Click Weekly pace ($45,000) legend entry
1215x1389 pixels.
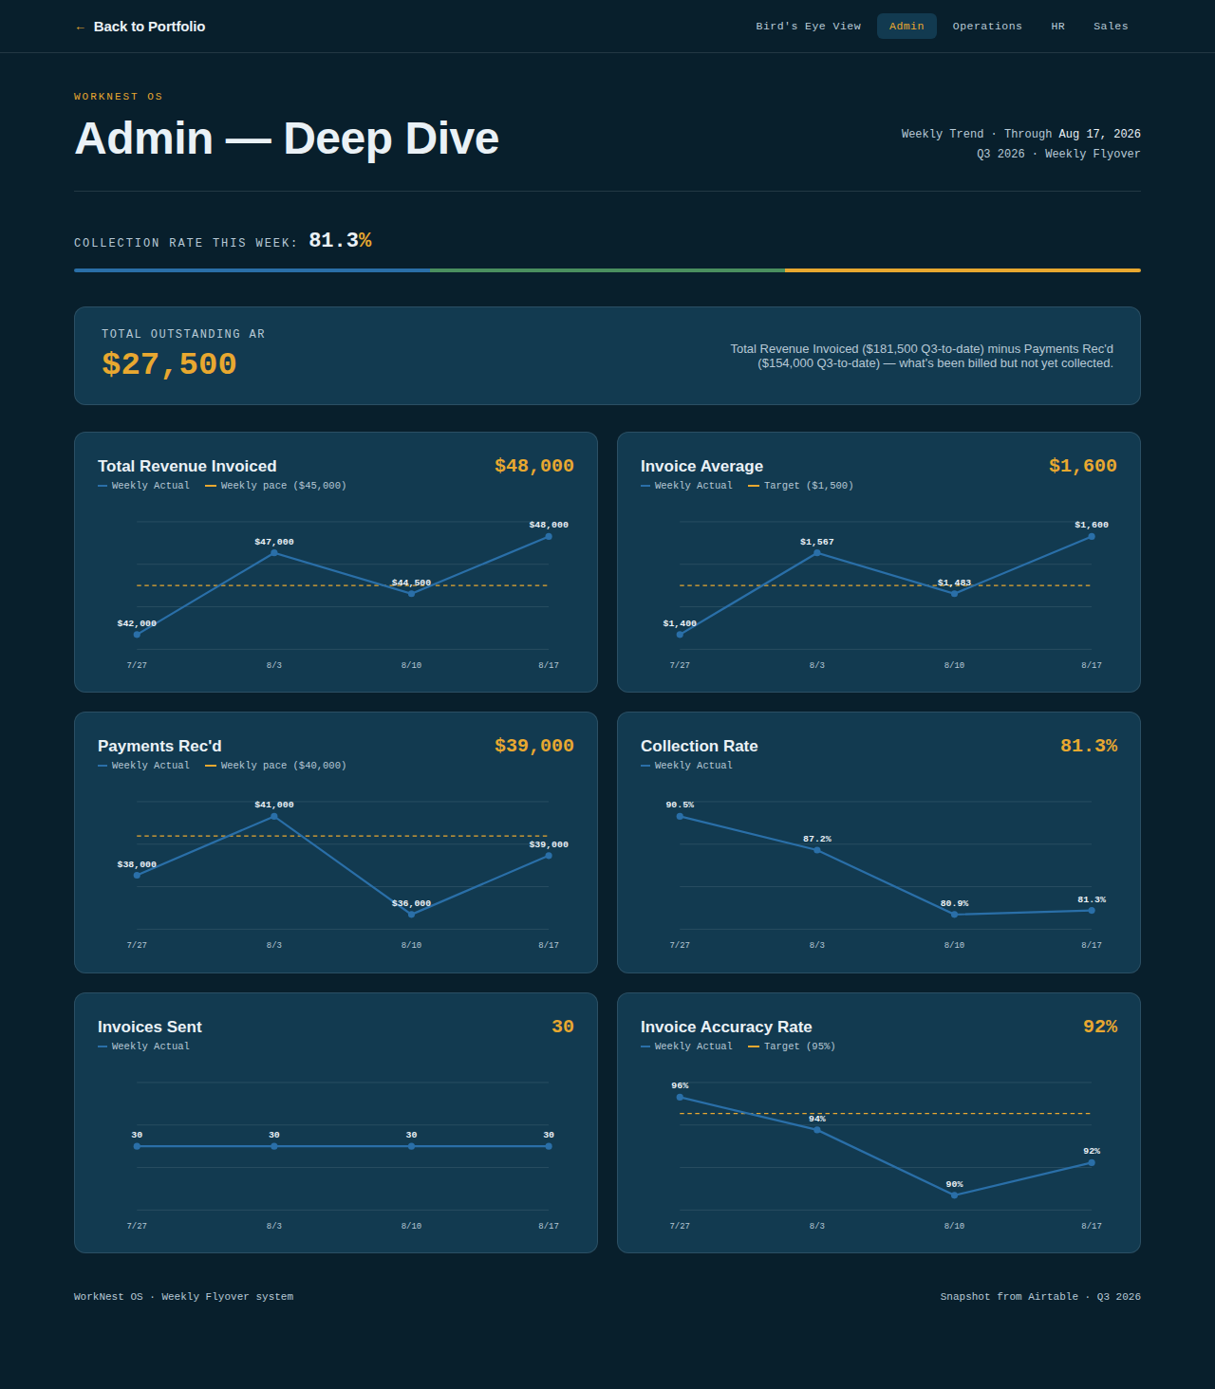click(x=275, y=486)
